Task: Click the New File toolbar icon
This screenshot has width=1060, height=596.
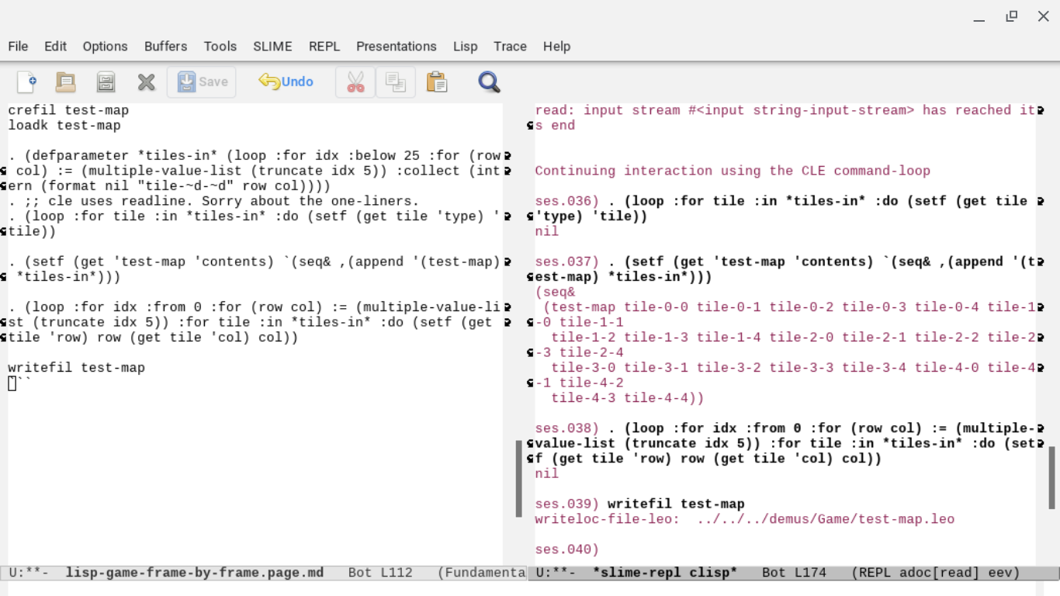Action: pyautogui.click(x=26, y=81)
